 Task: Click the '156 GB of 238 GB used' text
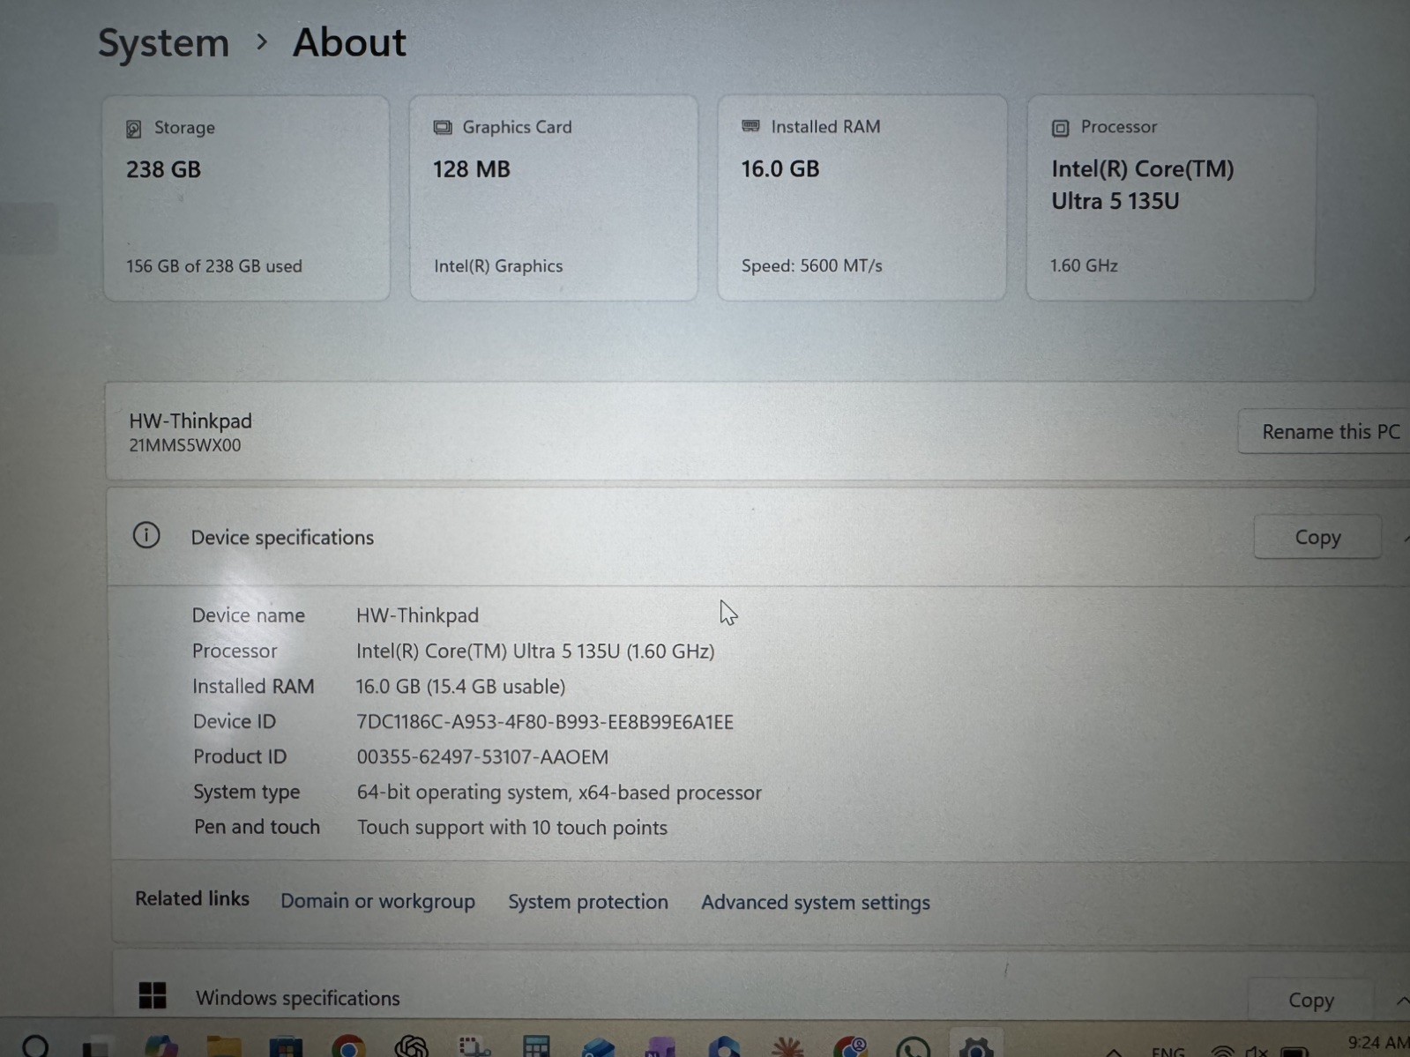214,266
